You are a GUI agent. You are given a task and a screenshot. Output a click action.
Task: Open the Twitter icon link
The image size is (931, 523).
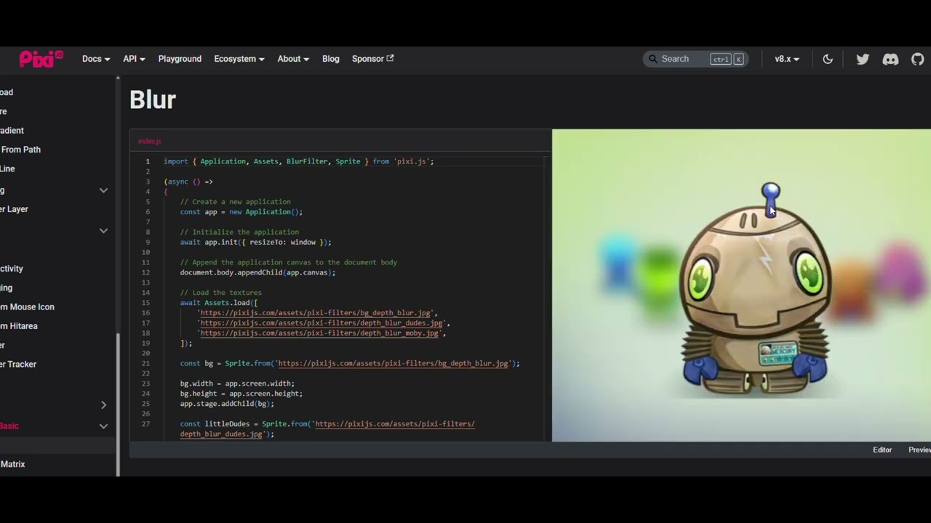[863, 59]
